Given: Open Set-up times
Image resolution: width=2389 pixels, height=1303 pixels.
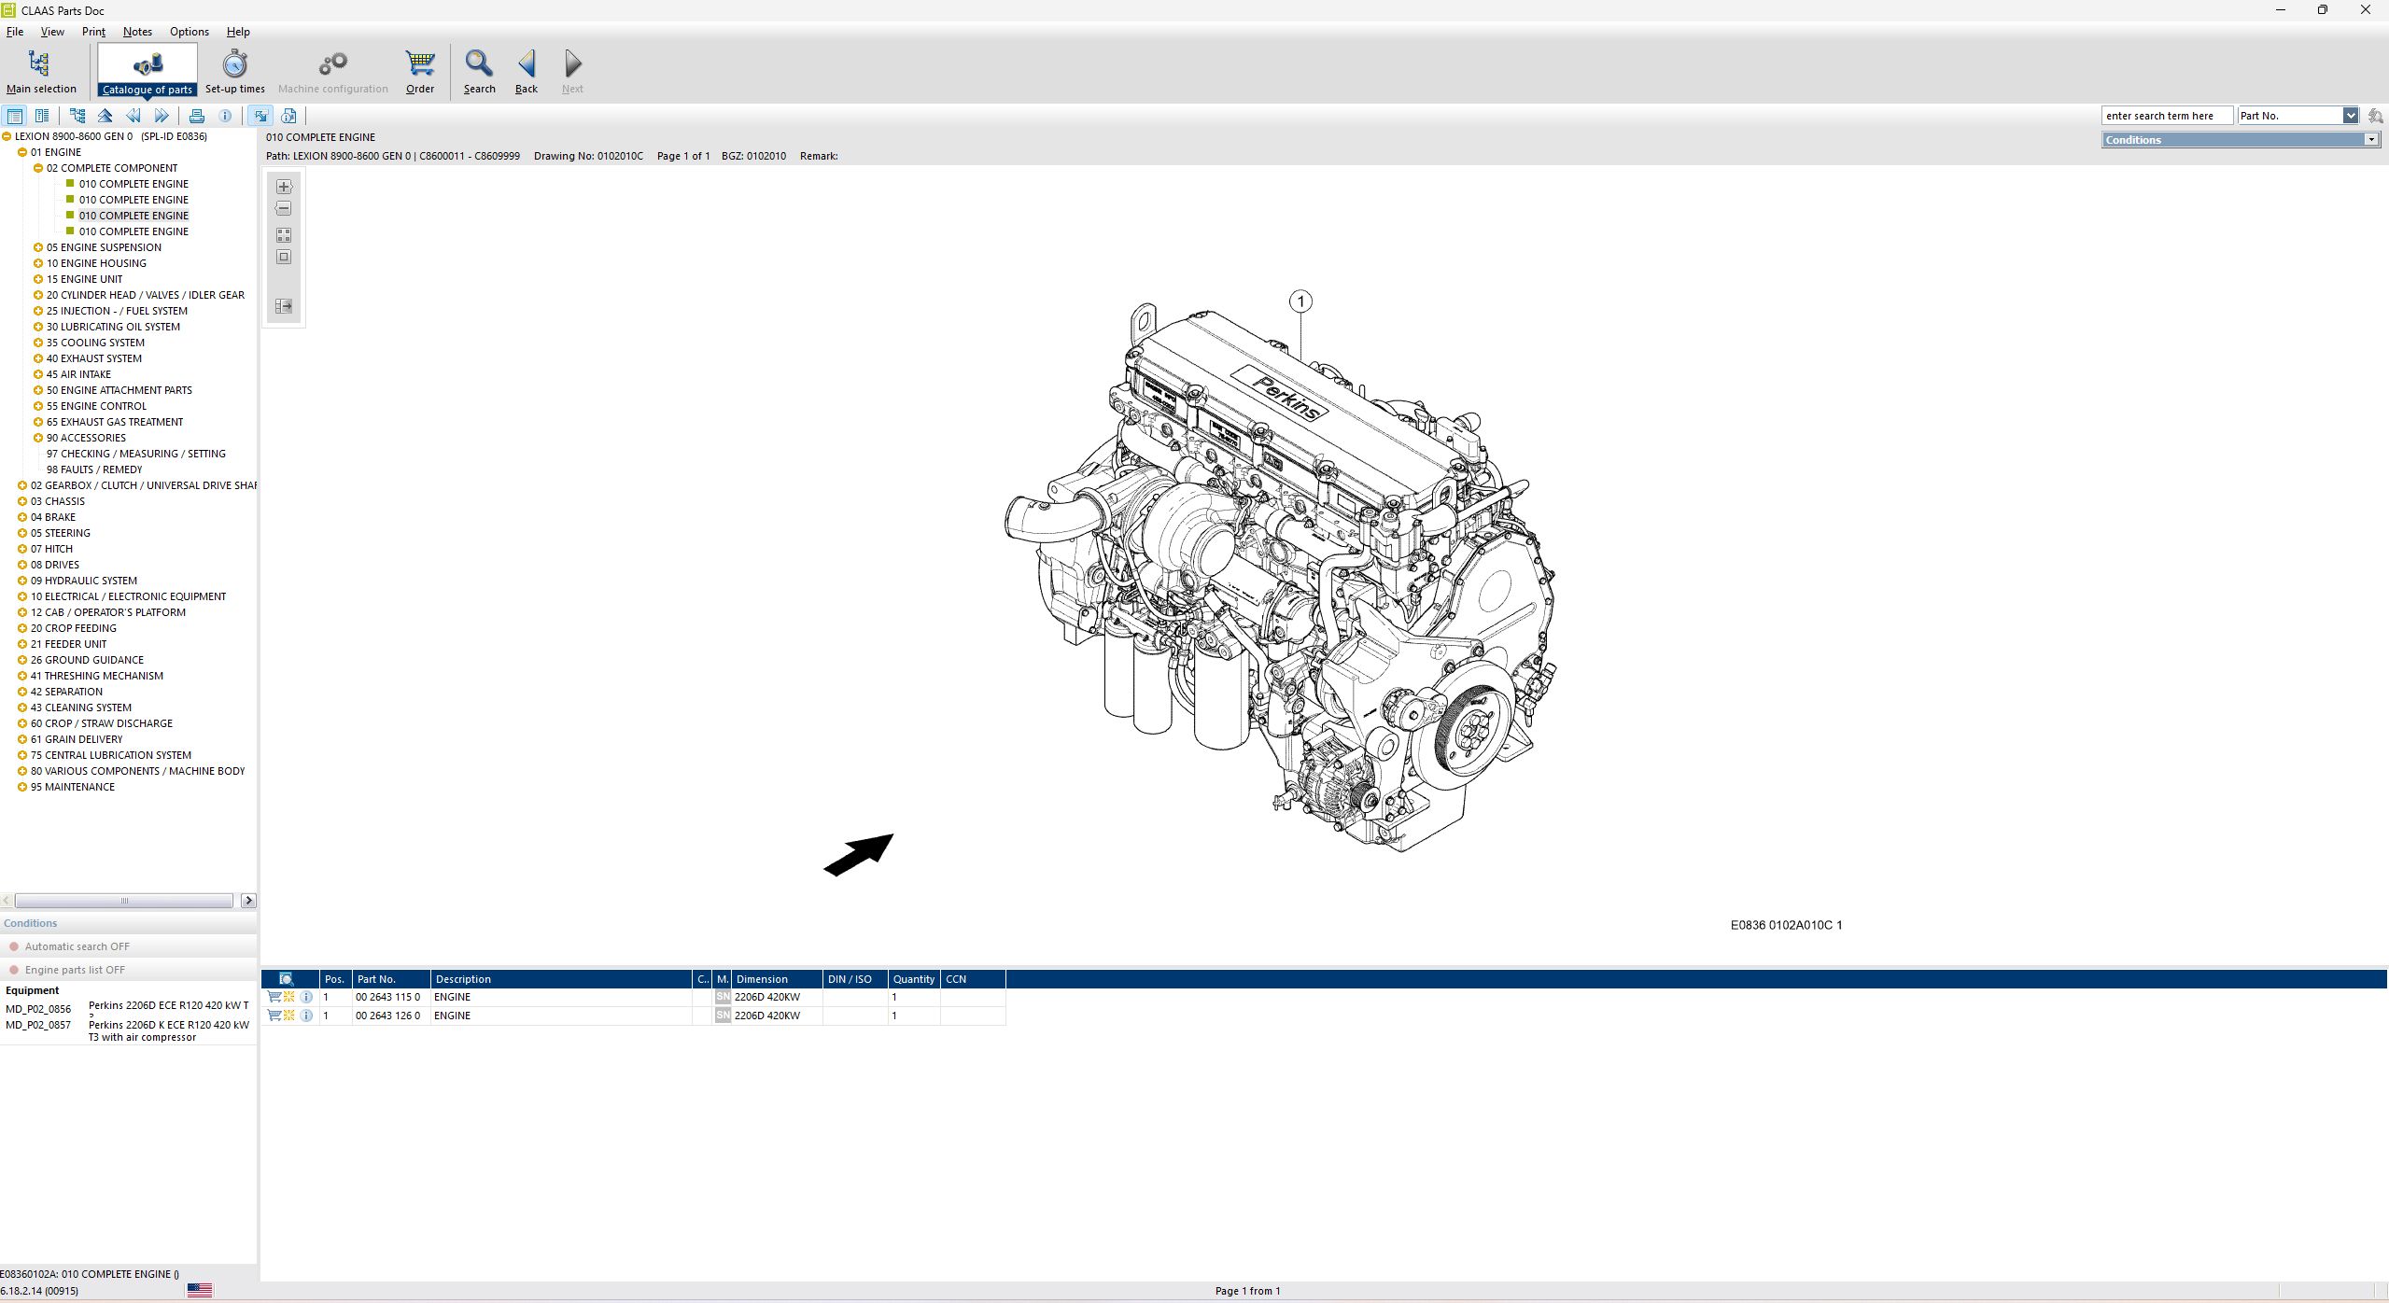Looking at the screenshot, I should 233,65.
